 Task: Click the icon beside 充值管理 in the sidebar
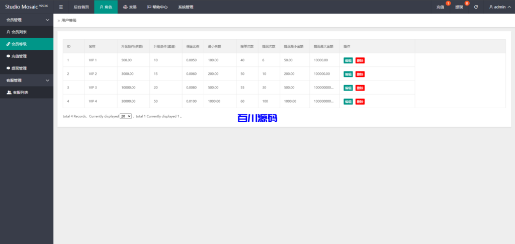[x=8, y=56]
